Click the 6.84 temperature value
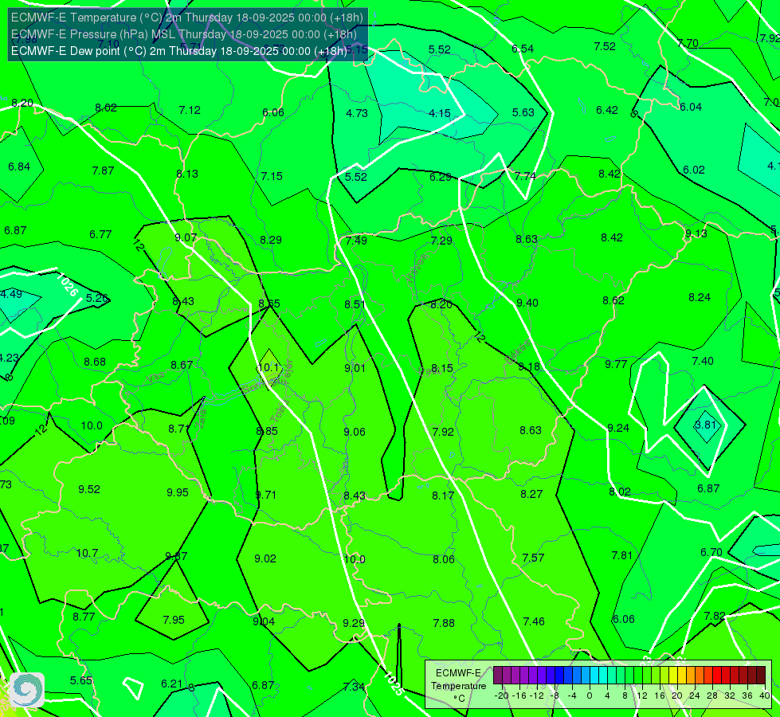The height and width of the screenshot is (717, 780). [19, 167]
